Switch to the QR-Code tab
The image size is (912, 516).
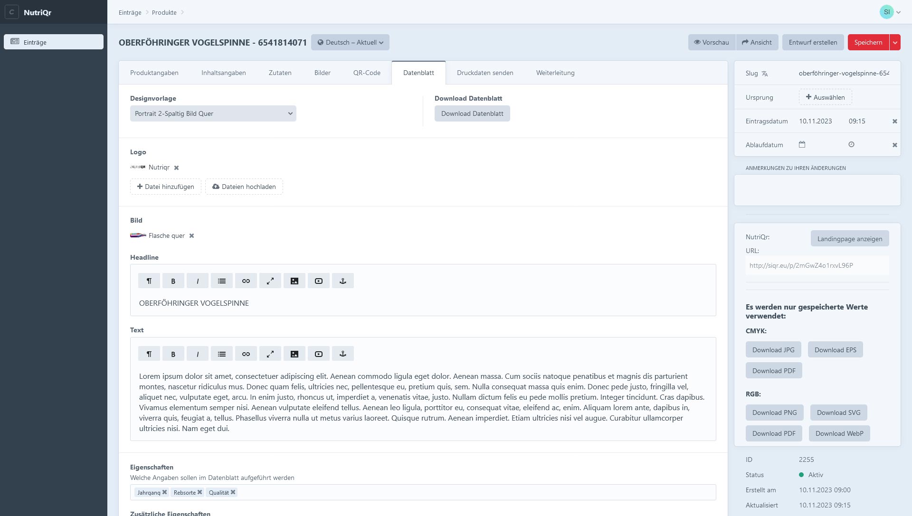point(367,73)
